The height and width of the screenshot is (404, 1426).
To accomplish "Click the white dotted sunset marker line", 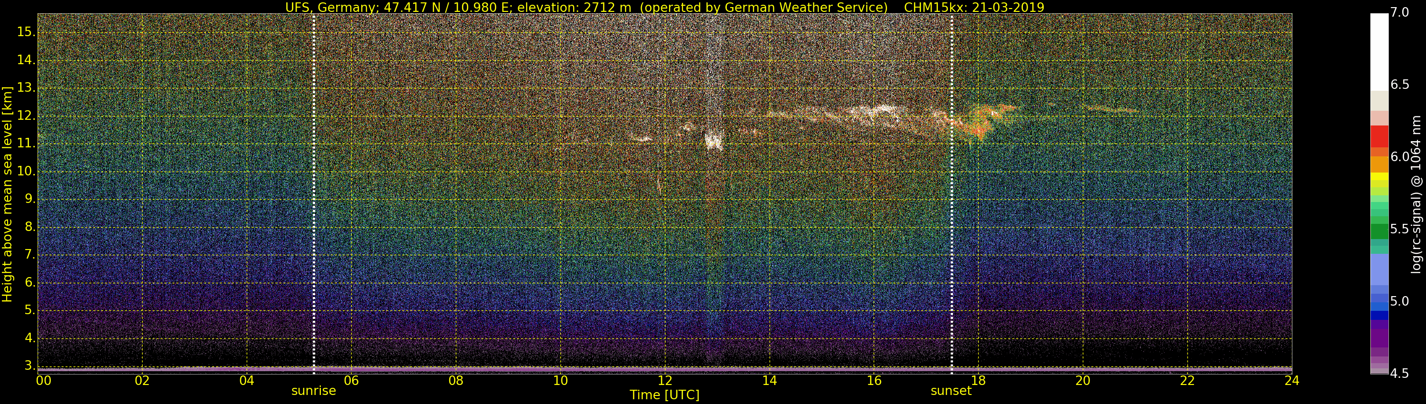I will (x=952, y=194).
